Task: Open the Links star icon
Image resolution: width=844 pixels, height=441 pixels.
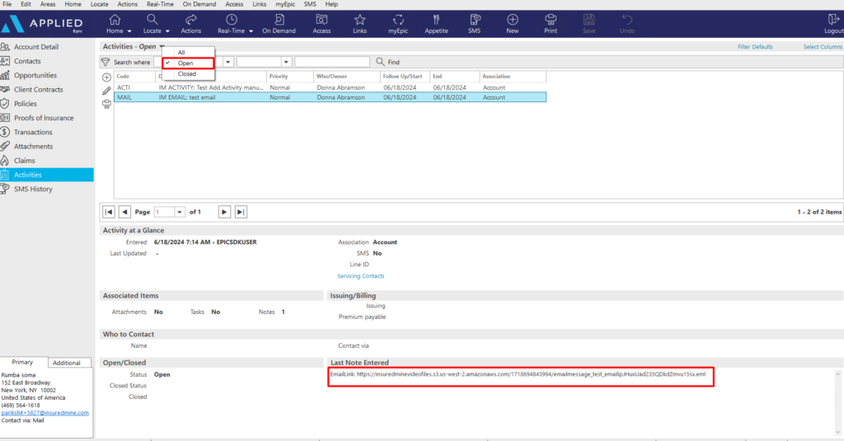Action: pyautogui.click(x=359, y=20)
